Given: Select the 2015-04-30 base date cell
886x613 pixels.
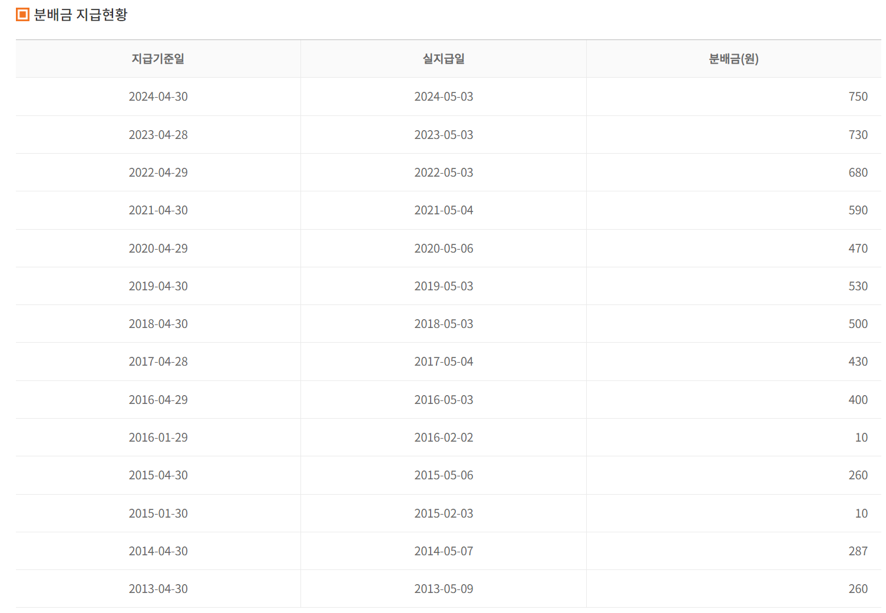Looking at the screenshot, I should tap(158, 475).
